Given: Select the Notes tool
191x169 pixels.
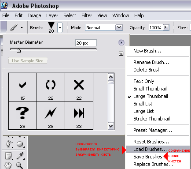Looking at the screenshot, I should tap(9, 156).
